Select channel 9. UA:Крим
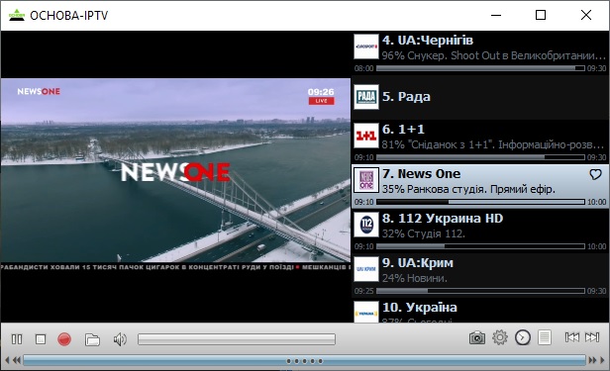Viewport: 610px width, 371px height. coord(480,275)
